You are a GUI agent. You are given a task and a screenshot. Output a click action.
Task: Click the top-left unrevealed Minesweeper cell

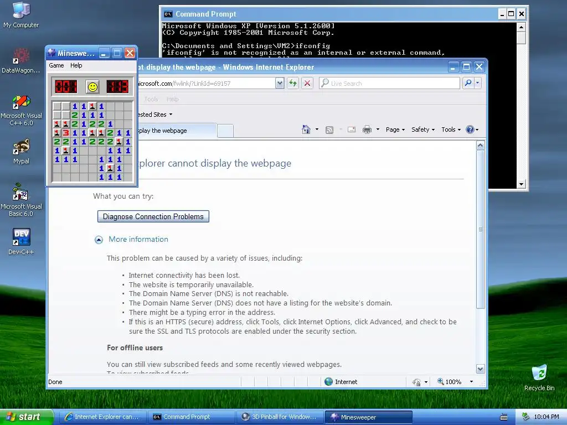[57, 106]
